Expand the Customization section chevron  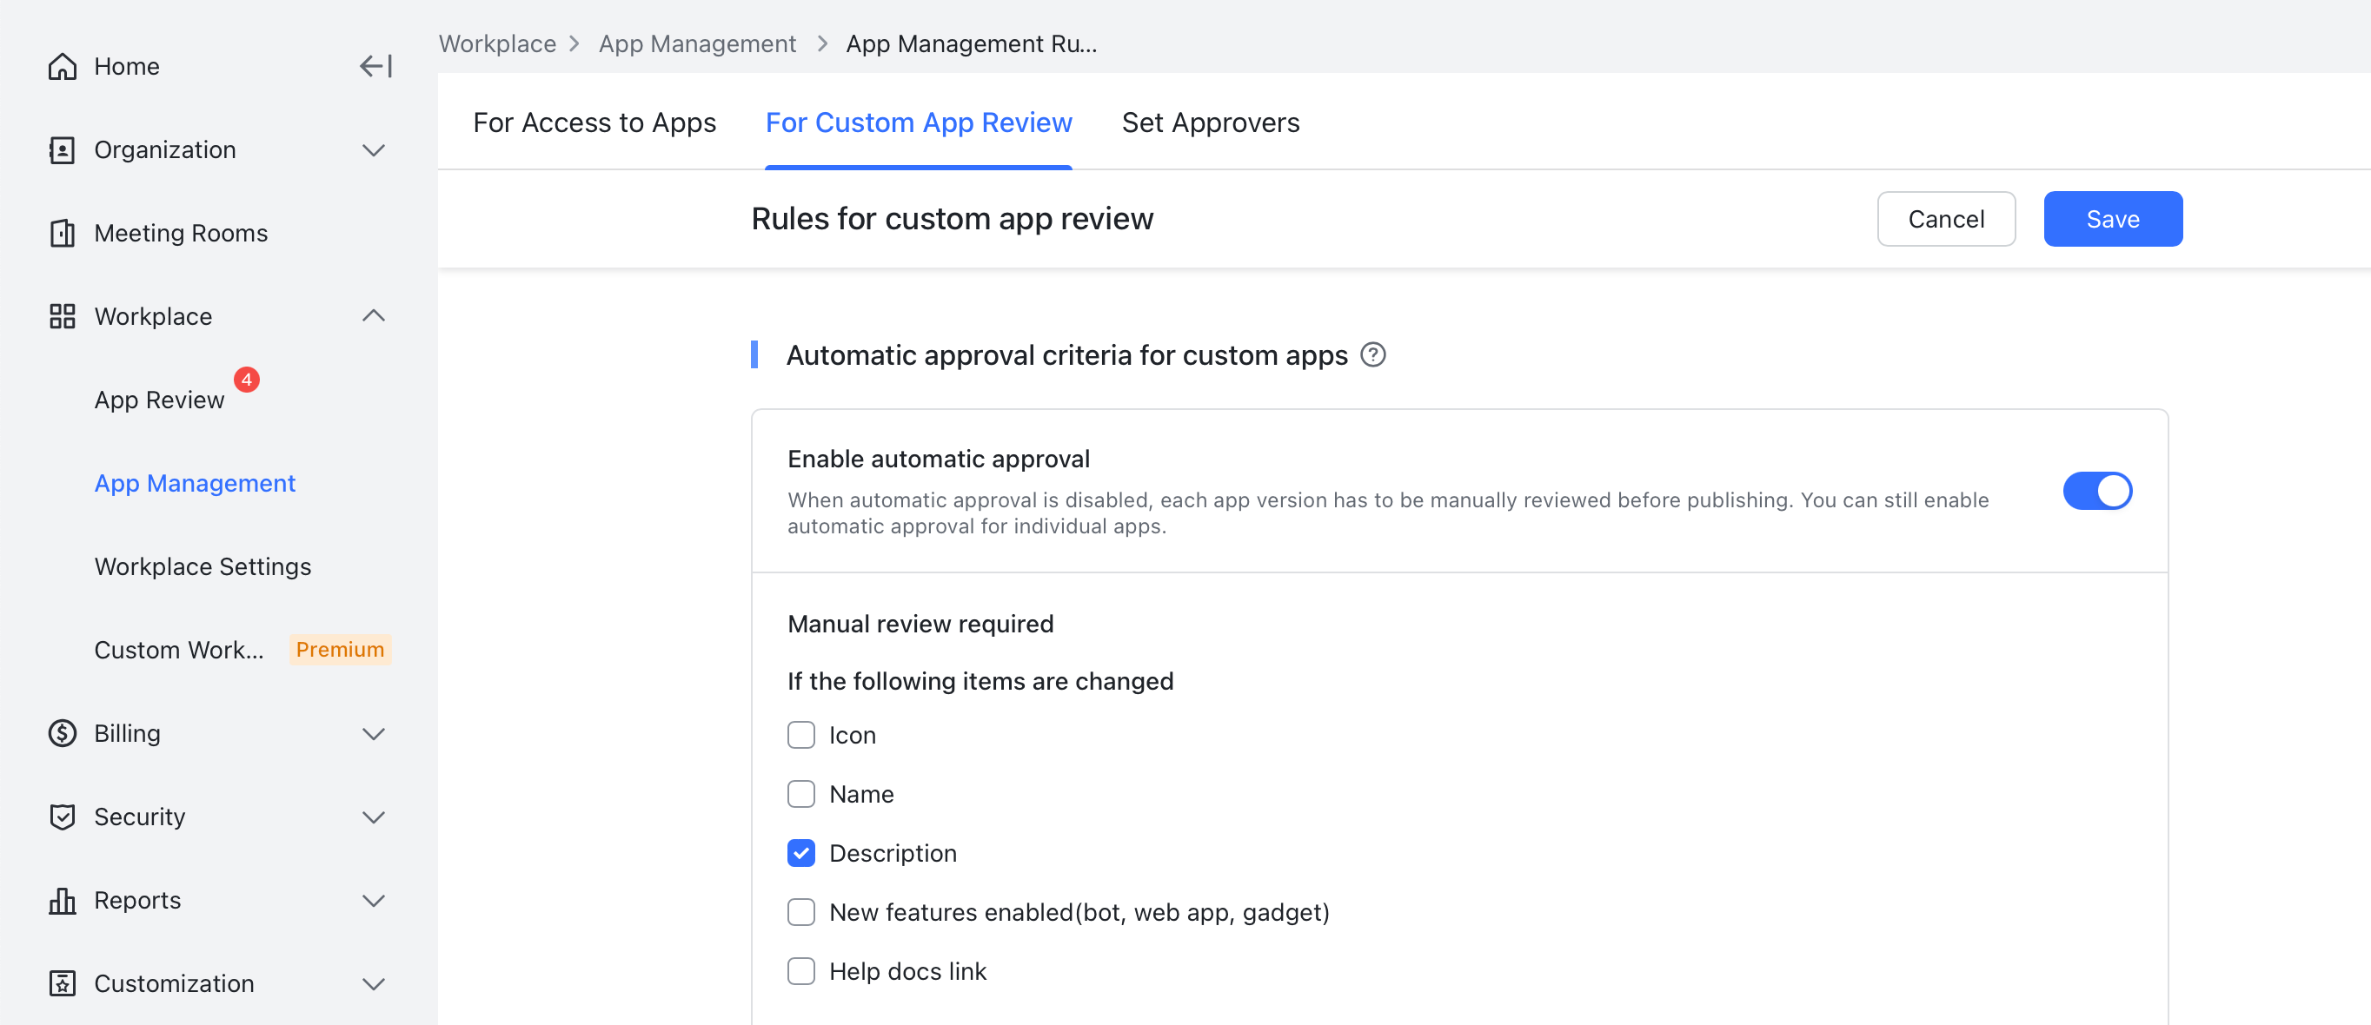coord(373,984)
